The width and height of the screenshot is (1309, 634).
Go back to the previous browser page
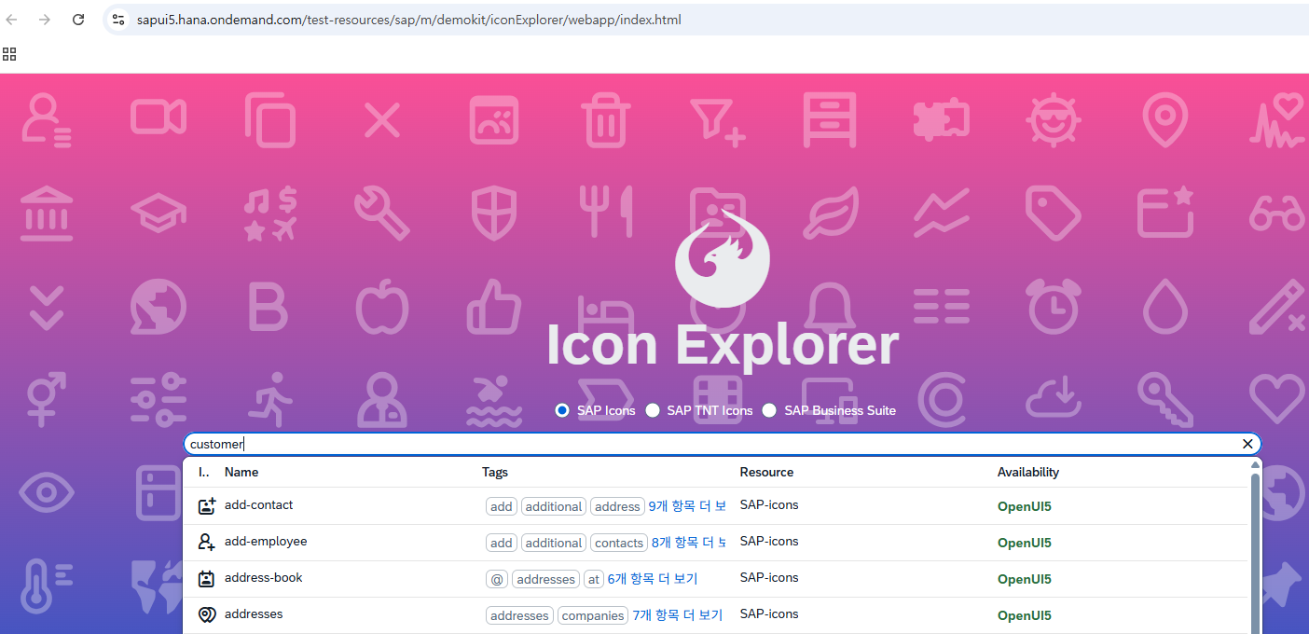(x=12, y=20)
